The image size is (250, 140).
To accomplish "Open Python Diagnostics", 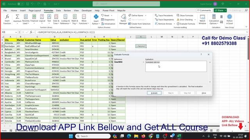I will tap(108, 20).
